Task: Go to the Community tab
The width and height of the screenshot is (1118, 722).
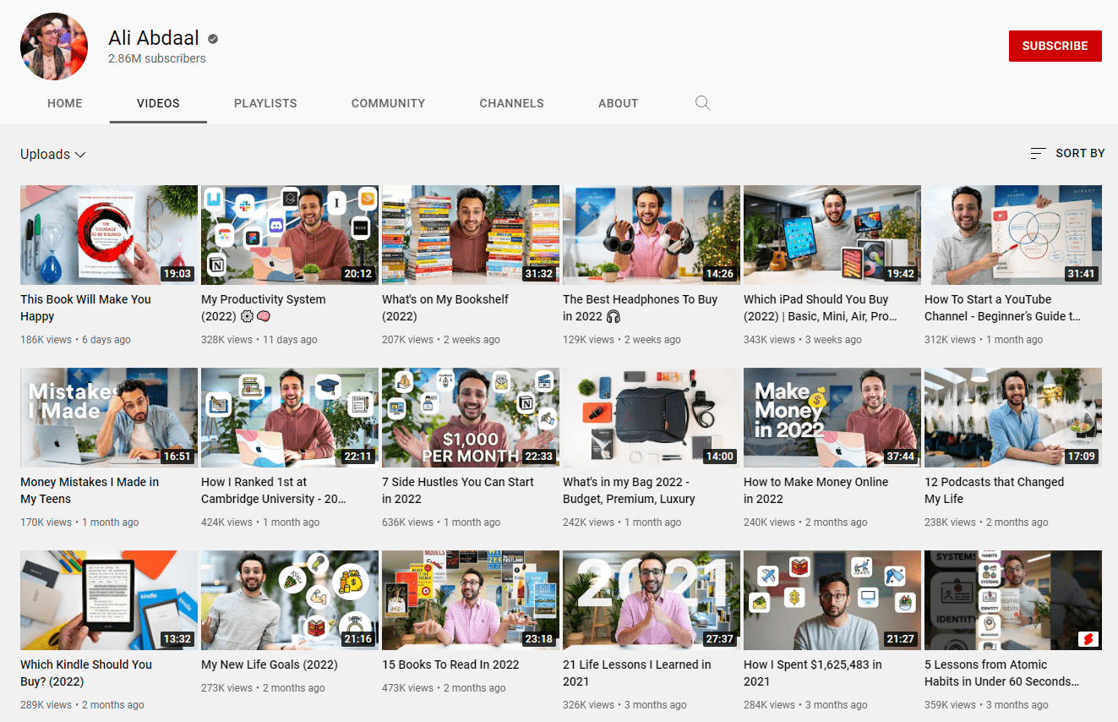Action: (388, 103)
